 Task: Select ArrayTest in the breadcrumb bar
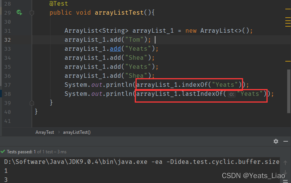click(45, 132)
